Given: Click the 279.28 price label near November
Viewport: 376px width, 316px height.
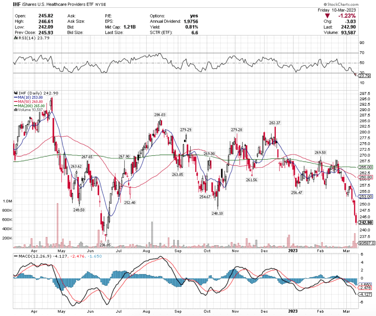Looking at the screenshot, I should tap(236, 130).
